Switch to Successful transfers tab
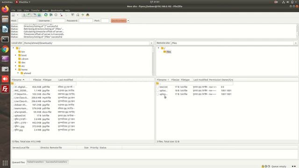299x168 pixels. tap(56, 162)
